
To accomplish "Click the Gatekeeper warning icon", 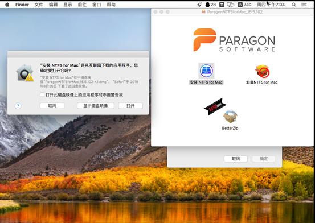I will (x=25, y=73).
